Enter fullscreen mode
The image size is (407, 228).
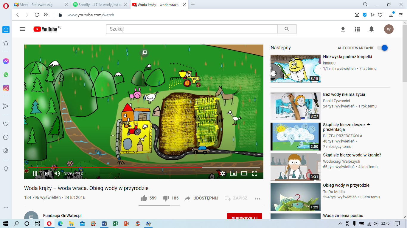pyautogui.click(x=255, y=173)
